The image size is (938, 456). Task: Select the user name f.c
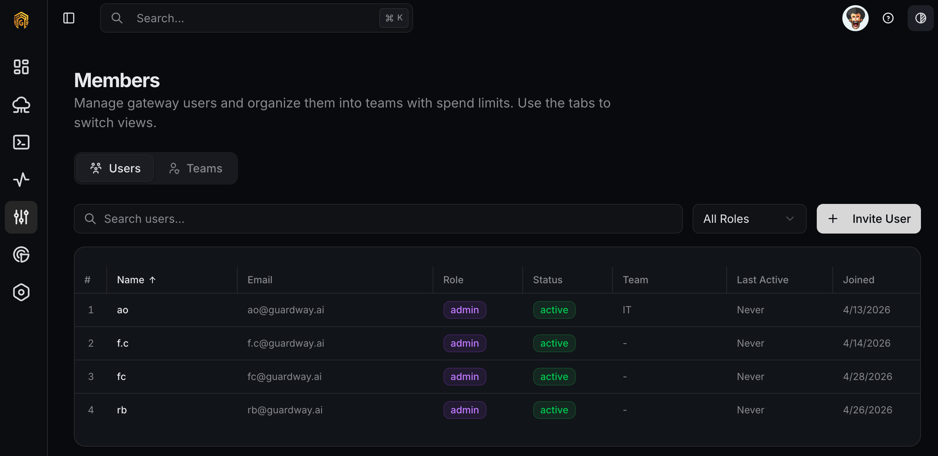pos(123,343)
